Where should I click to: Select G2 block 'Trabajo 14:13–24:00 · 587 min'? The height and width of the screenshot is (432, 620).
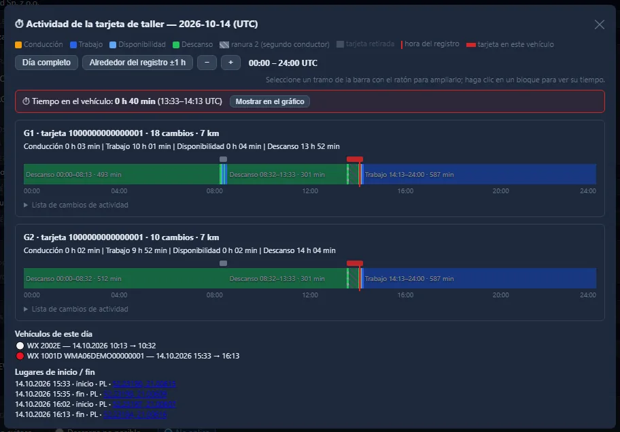point(480,278)
